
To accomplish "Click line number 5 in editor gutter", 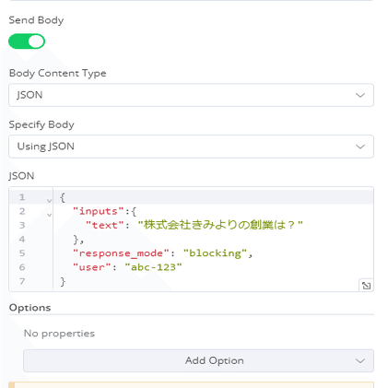I will point(22,253).
